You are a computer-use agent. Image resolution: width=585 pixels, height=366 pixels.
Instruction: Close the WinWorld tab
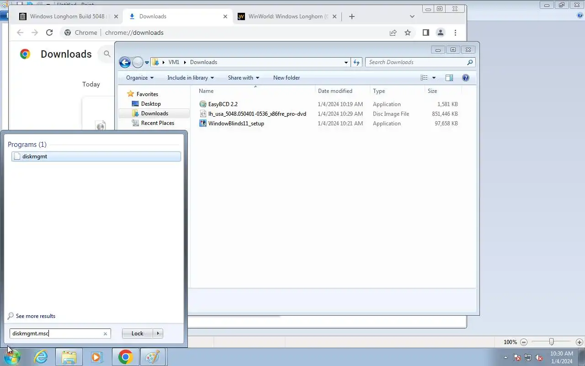pos(335,16)
